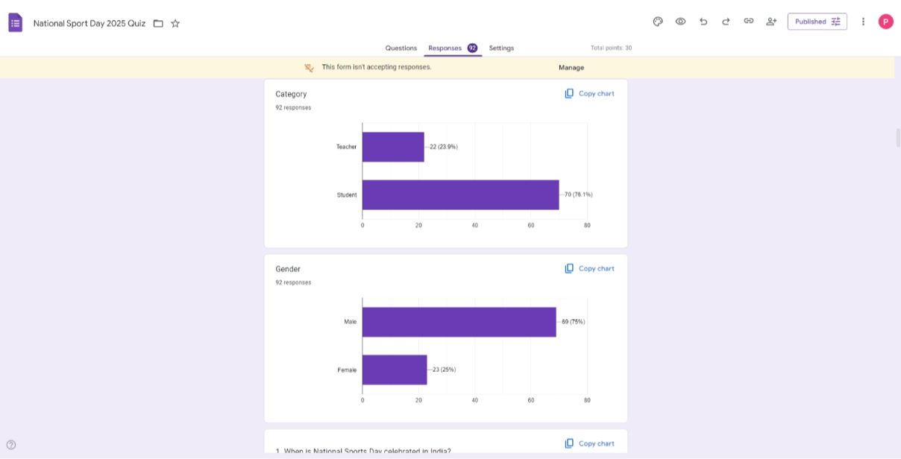Redo the last change
901x459 pixels.
tap(726, 22)
